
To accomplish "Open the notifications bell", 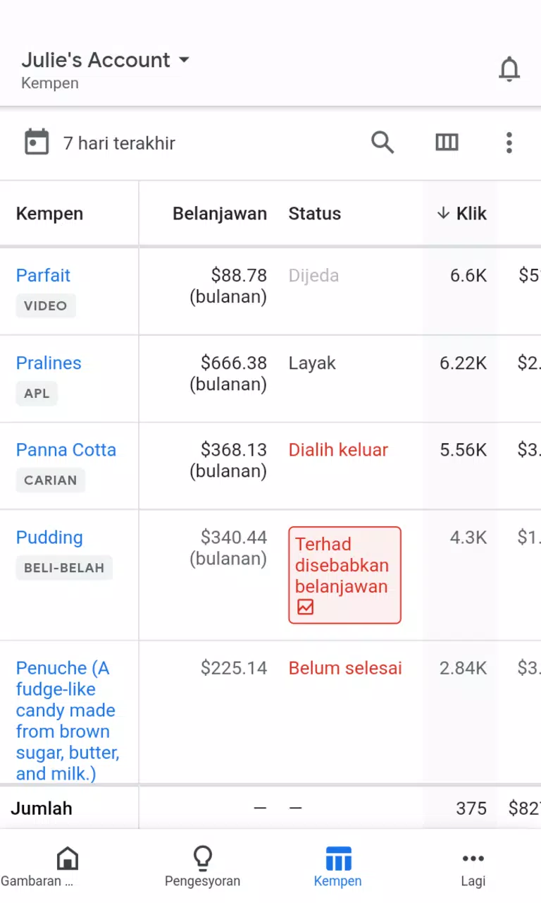I will click(x=509, y=69).
